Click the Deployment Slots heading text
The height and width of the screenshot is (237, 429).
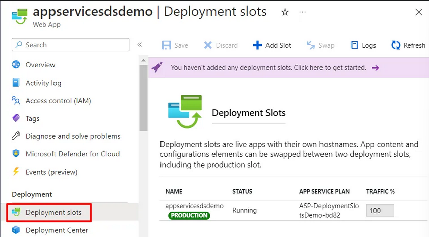[248, 113]
